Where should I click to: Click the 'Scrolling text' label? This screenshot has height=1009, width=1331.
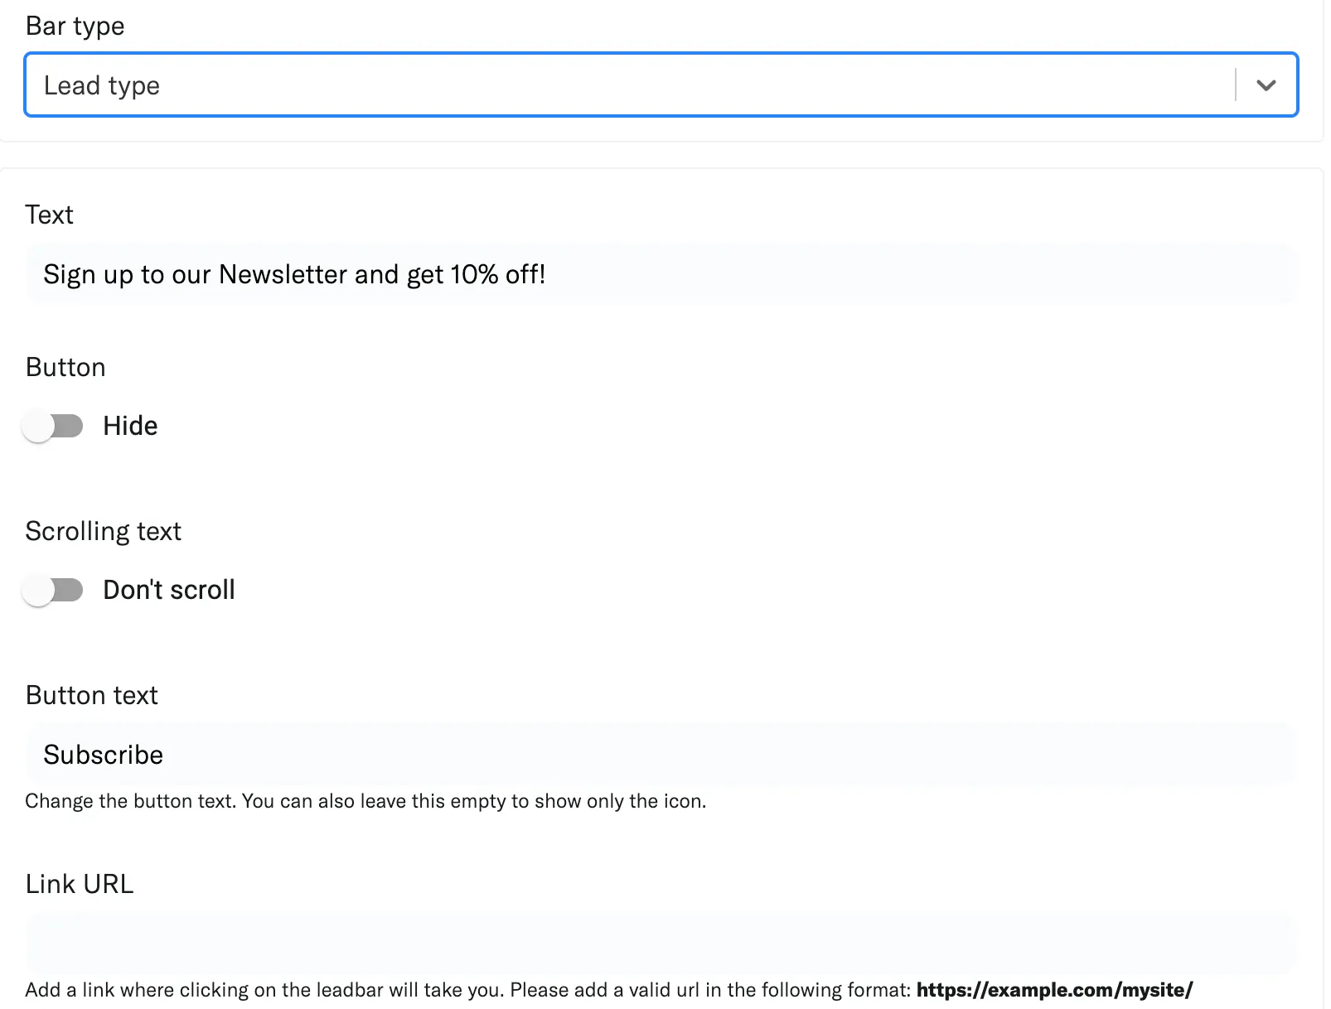point(104,531)
